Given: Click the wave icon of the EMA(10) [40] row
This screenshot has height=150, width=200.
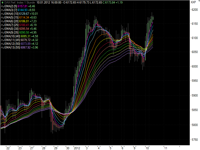Looking at the screenshot, I should [x=2, y=36].
